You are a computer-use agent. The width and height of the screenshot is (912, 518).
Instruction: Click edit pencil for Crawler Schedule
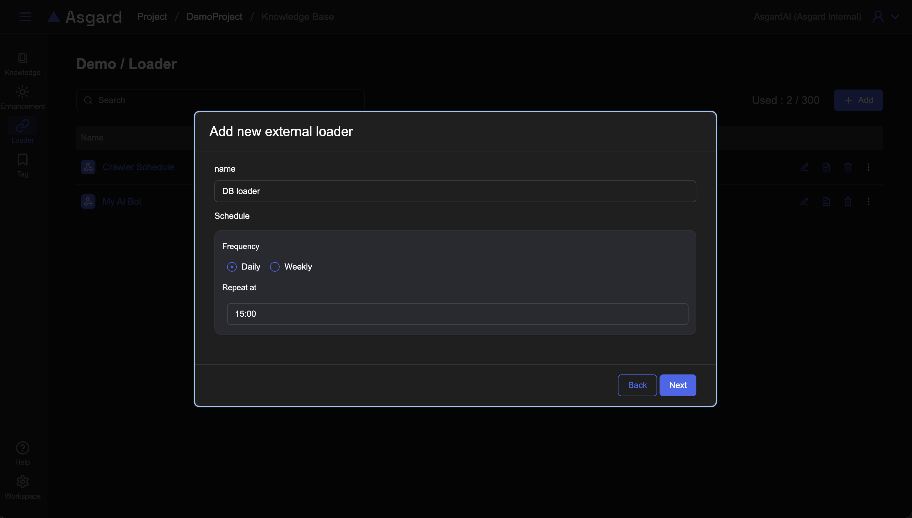pos(804,167)
